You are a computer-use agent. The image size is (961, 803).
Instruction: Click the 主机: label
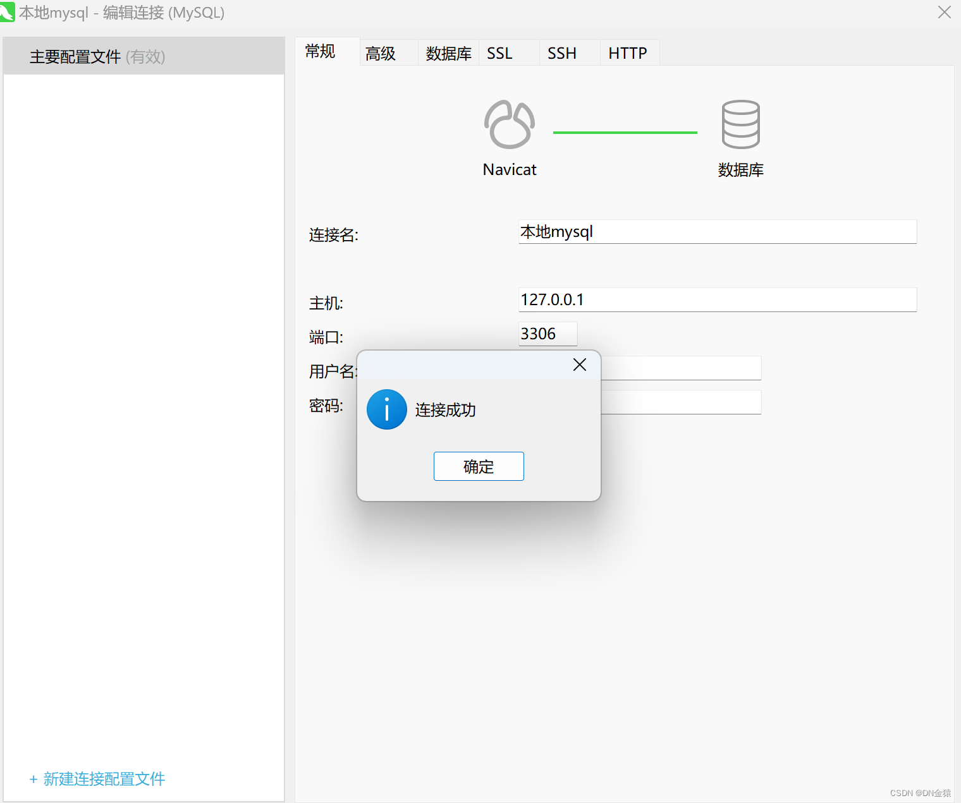pyautogui.click(x=326, y=303)
